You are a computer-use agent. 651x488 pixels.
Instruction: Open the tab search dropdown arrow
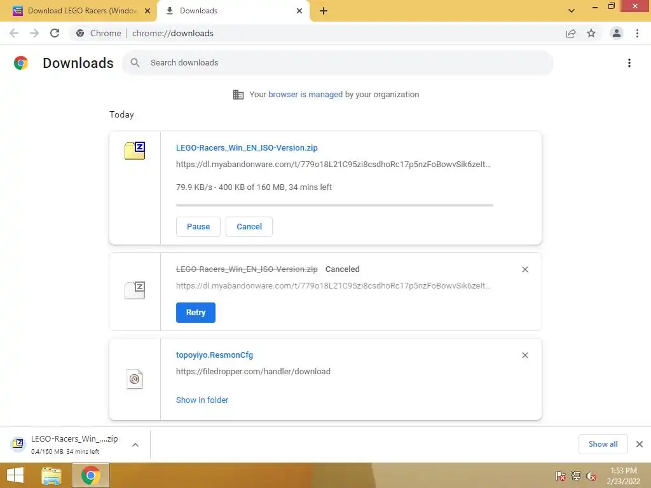tap(572, 11)
